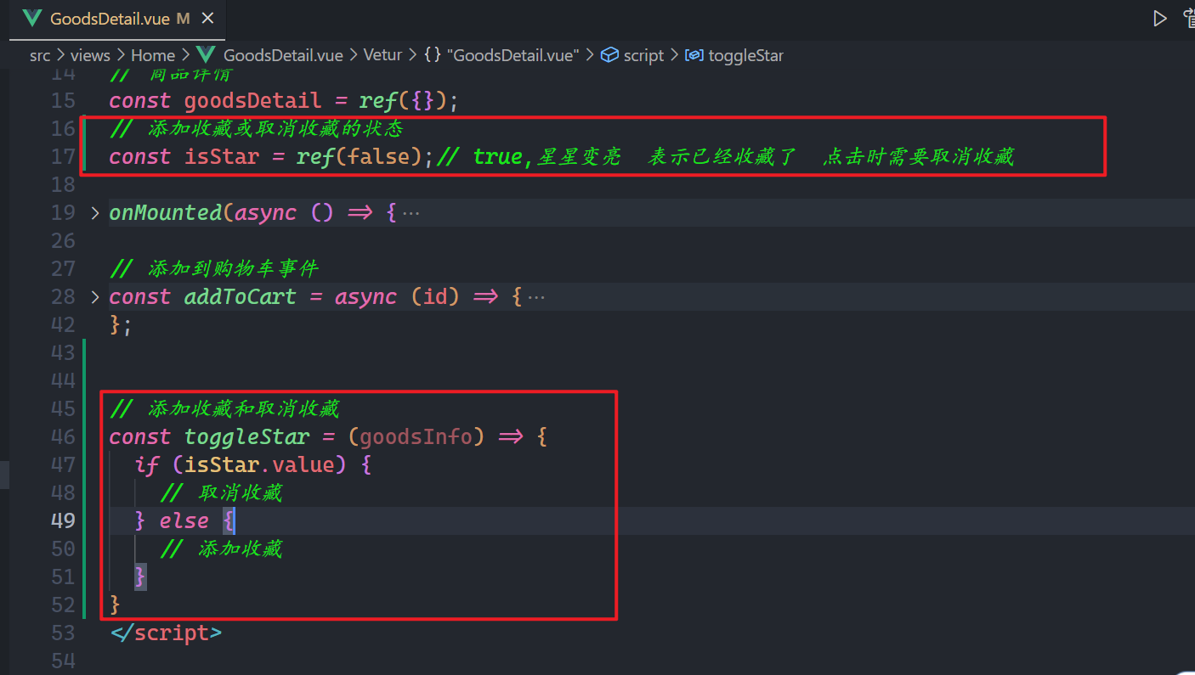The width and height of the screenshot is (1195, 675).
Task: Expand the folded addToCart function
Action: click(x=94, y=297)
